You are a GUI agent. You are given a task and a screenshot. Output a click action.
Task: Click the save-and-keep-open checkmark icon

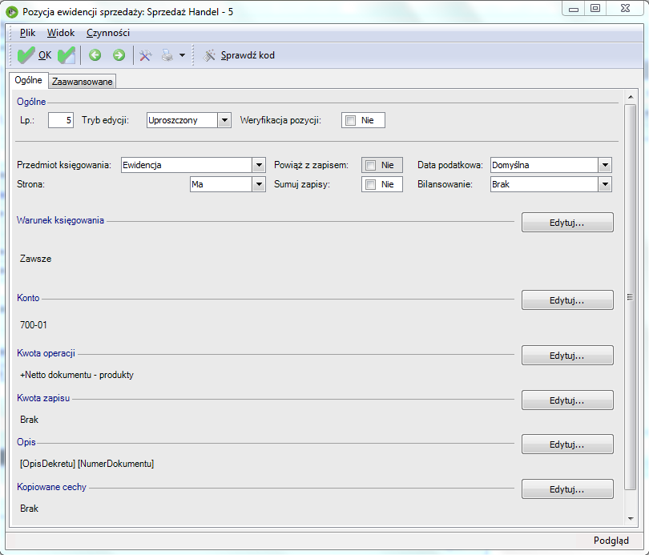point(67,55)
